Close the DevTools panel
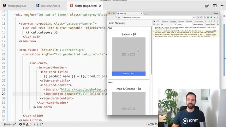This screenshot has height=127, width=226. click(218, 21)
